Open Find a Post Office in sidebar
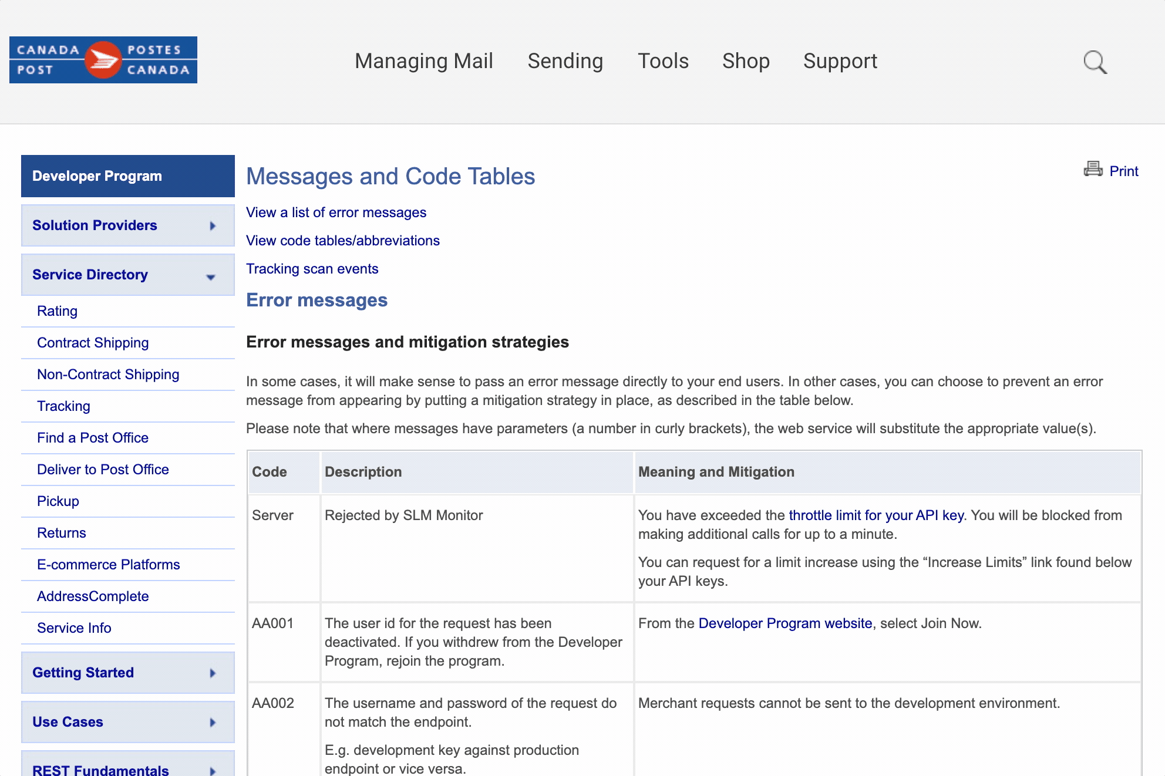The height and width of the screenshot is (776, 1165). point(93,438)
